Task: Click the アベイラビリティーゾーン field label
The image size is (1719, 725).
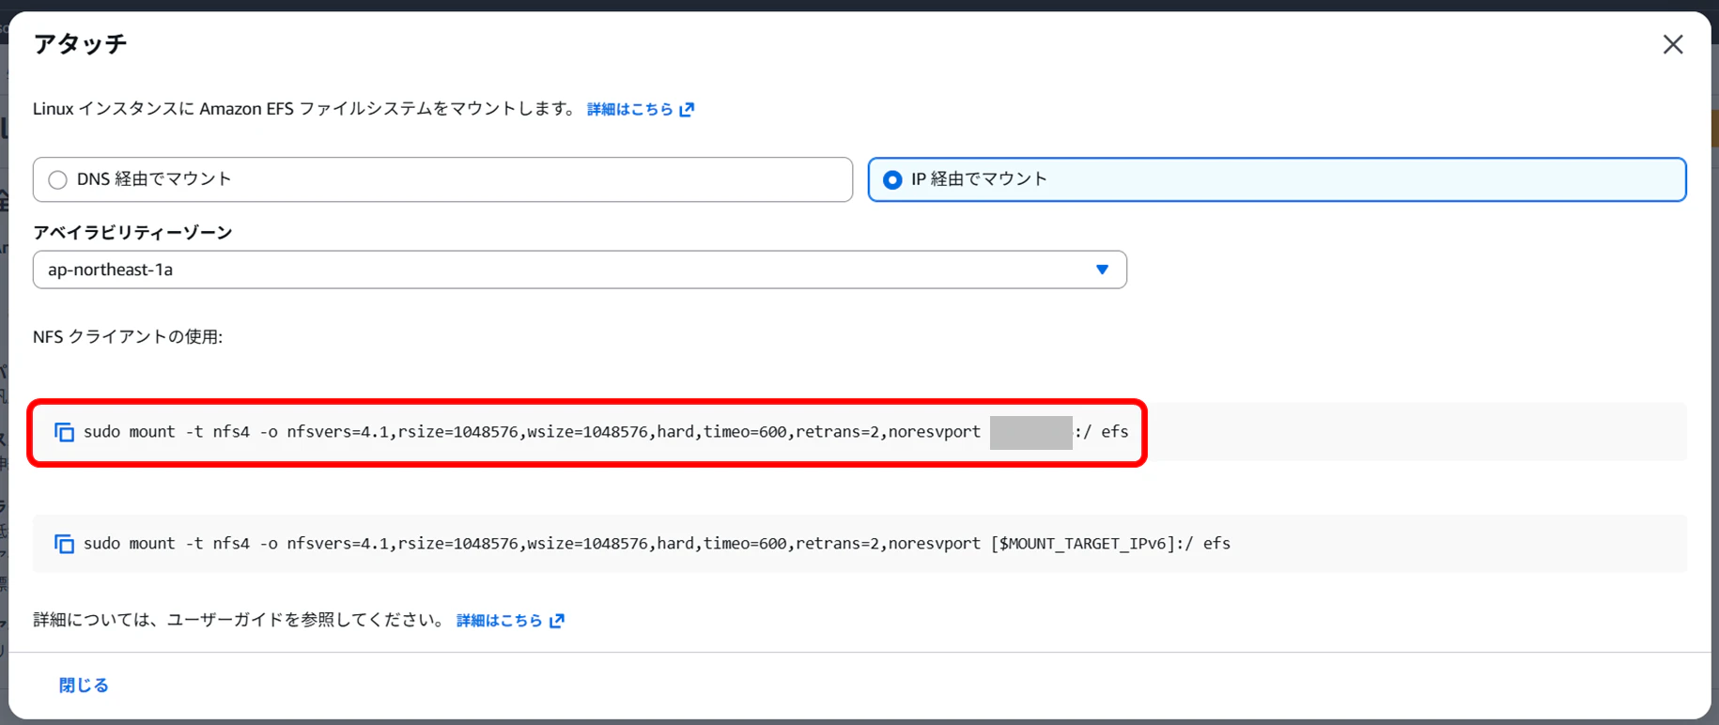Action: [132, 232]
